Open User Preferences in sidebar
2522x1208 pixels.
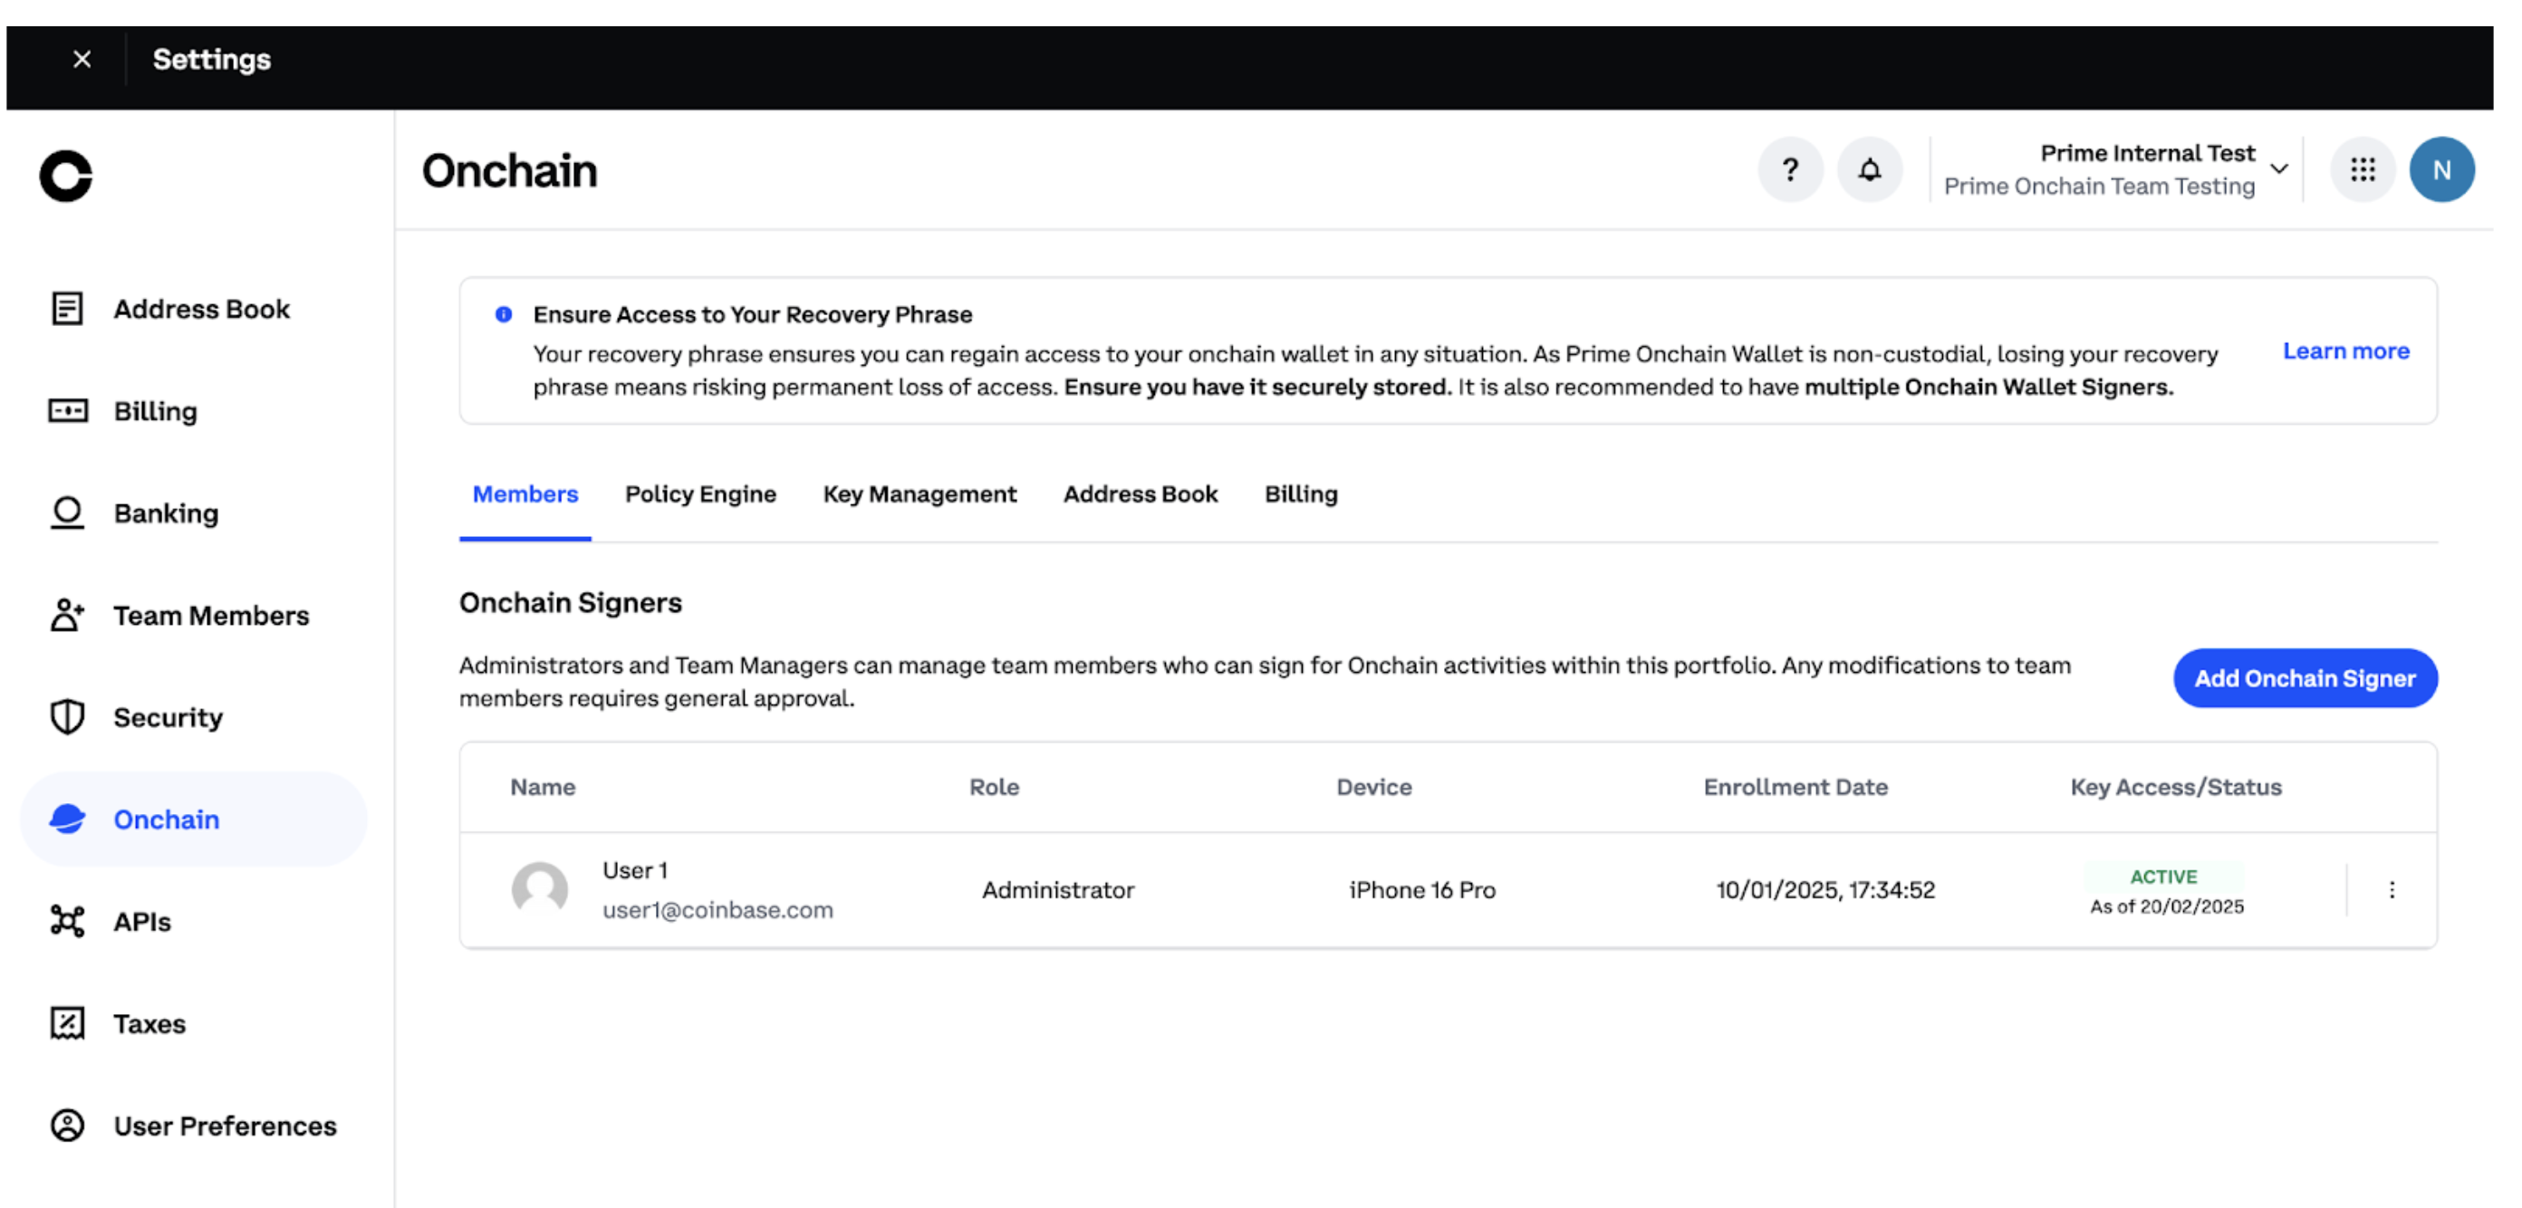coord(224,1126)
